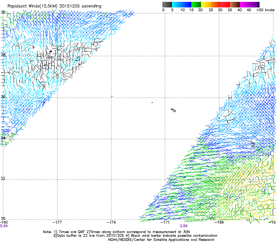276x242 pixels.
Task: Click the title "Rapidscat Winds(12.5KM) 20151205 ascending"
Action: [x=54, y=6]
